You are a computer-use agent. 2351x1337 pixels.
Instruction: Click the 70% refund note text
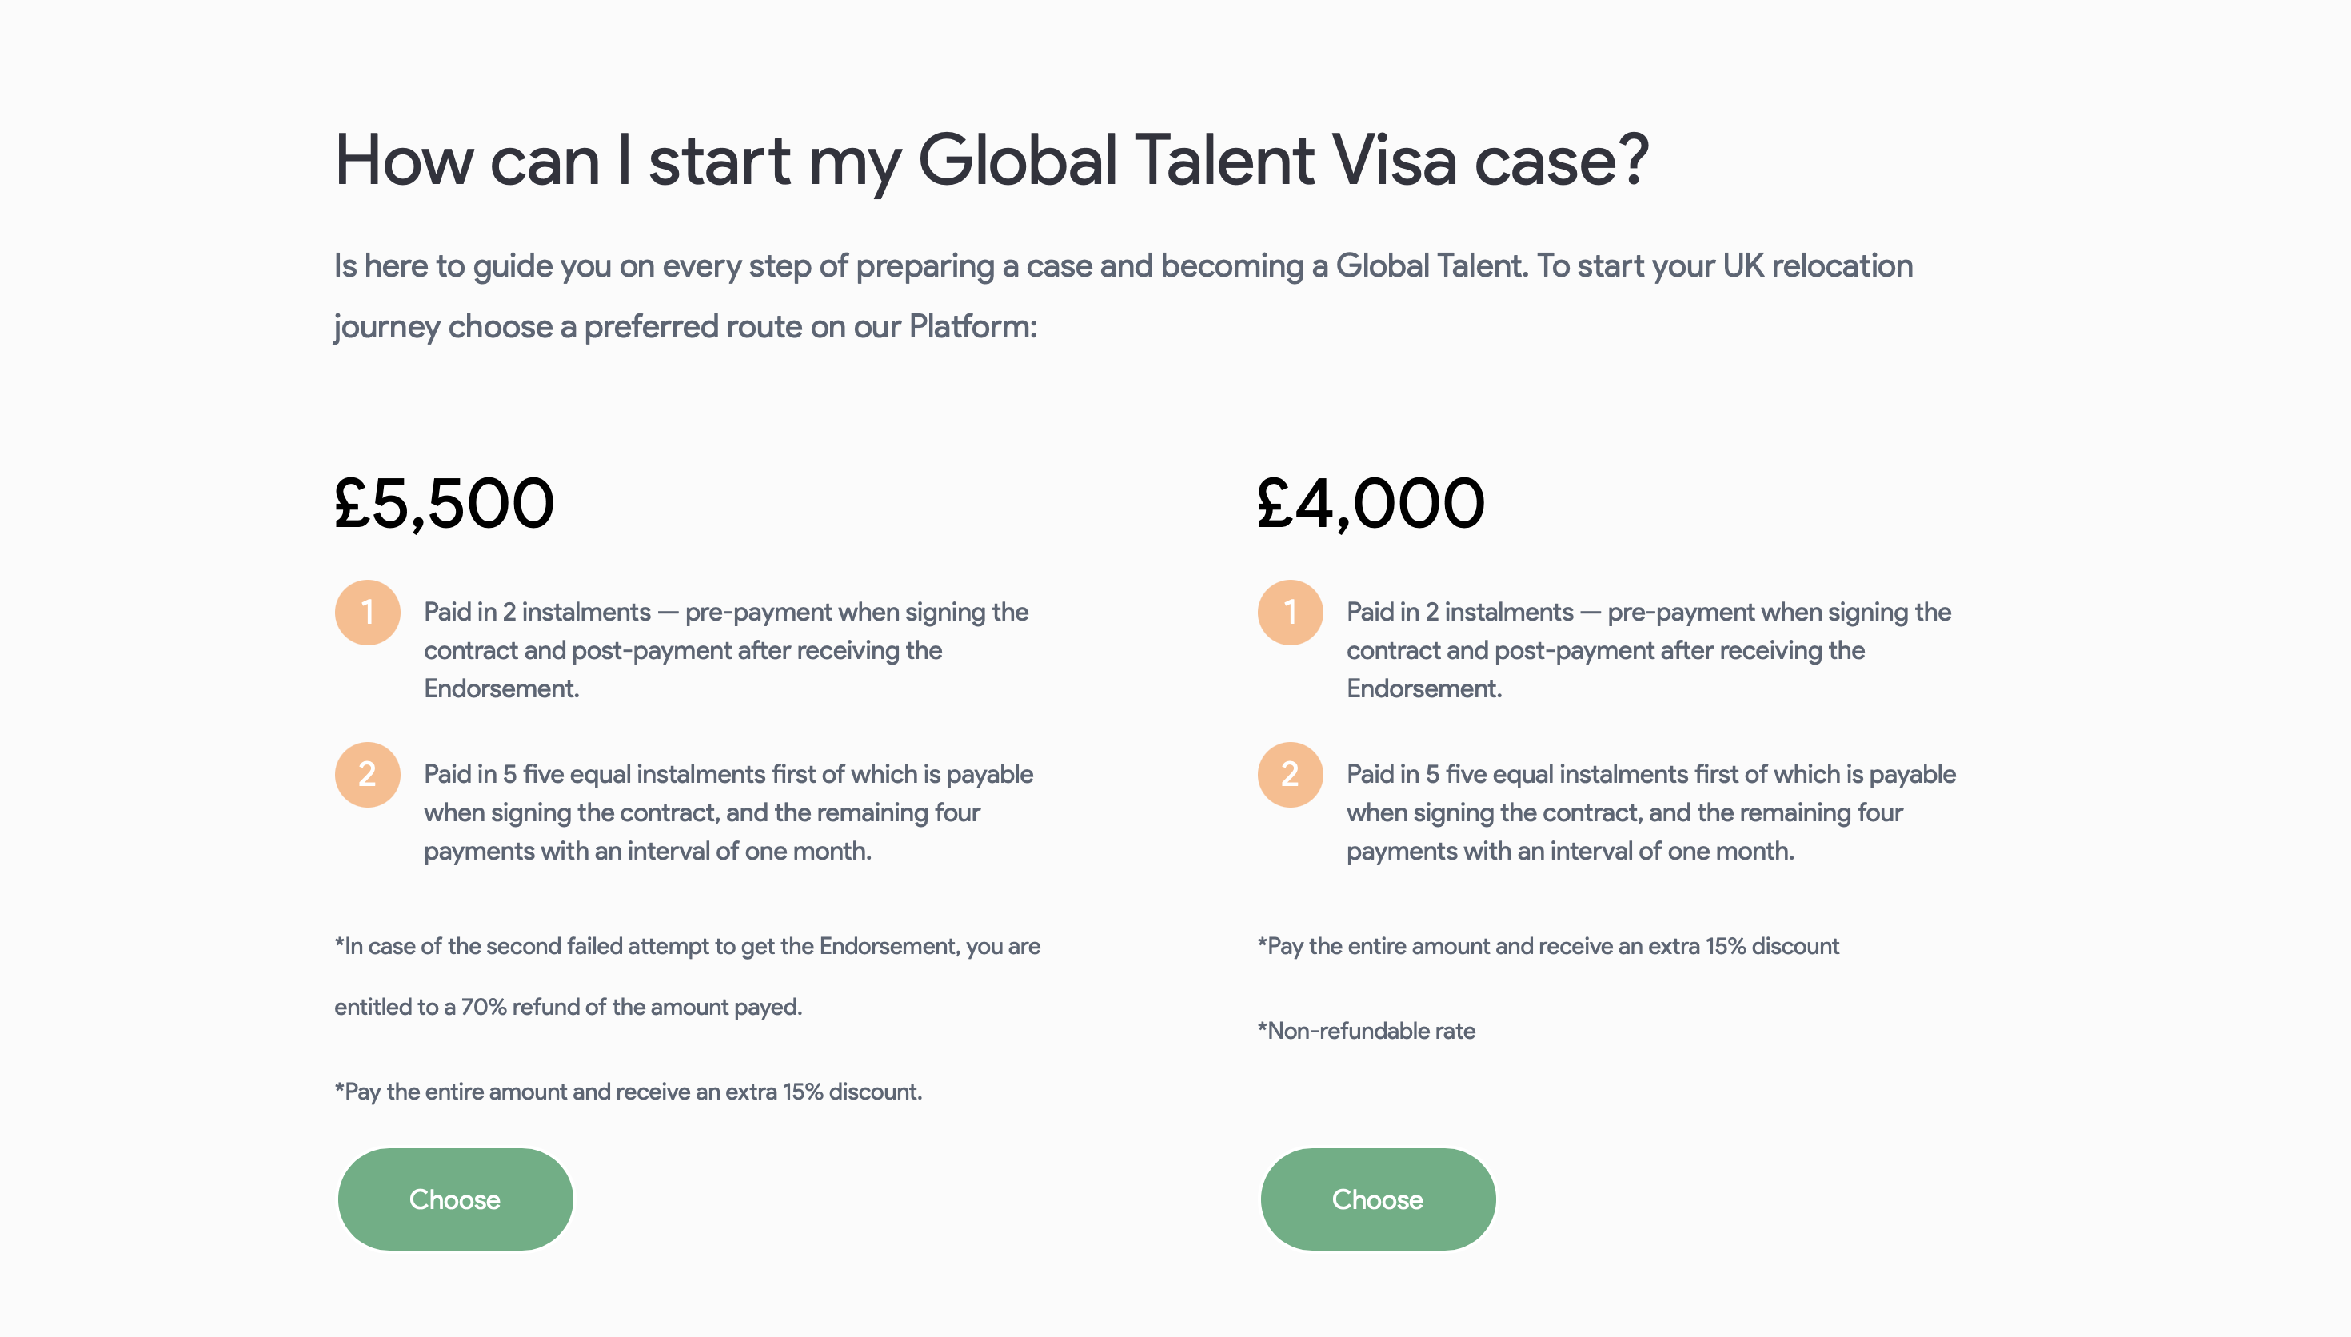pyautogui.click(x=688, y=977)
